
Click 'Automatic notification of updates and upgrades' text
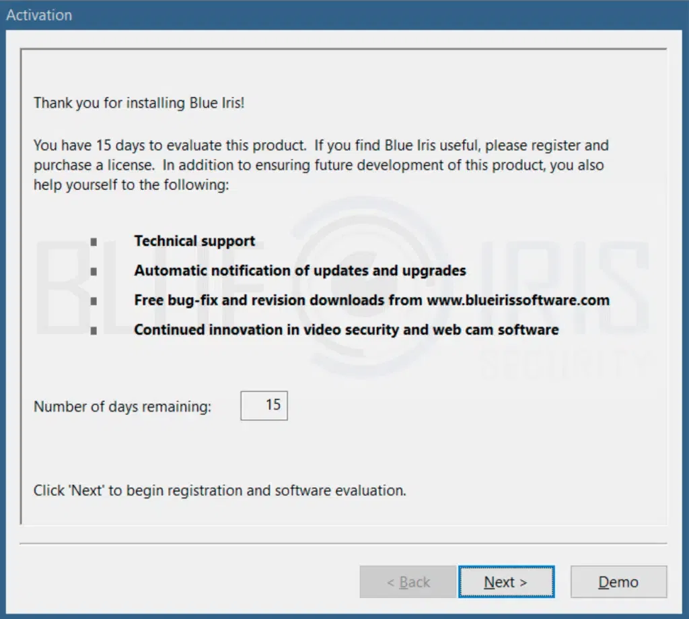(299, 271)
